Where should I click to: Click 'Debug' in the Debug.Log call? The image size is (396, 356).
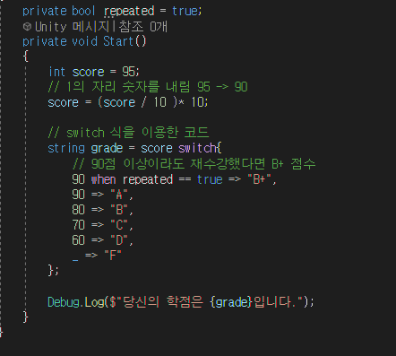(64, 302)
